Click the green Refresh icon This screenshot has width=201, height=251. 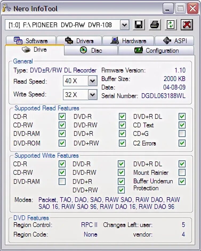(171, 25)
